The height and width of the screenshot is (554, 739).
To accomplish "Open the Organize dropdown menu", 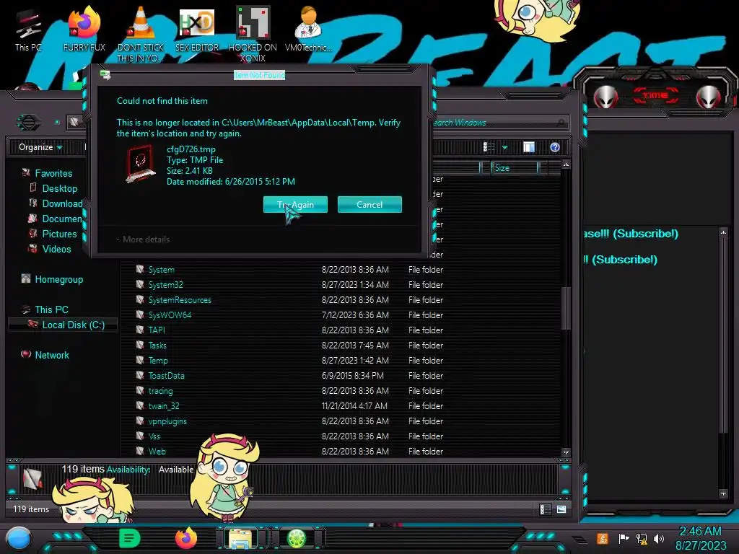I will 40,147.
